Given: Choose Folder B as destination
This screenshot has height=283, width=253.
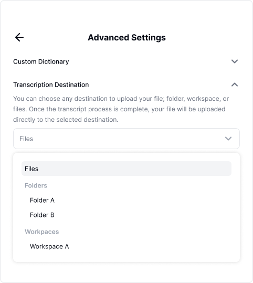Looking at the screenshot, I should click(42, 215).
